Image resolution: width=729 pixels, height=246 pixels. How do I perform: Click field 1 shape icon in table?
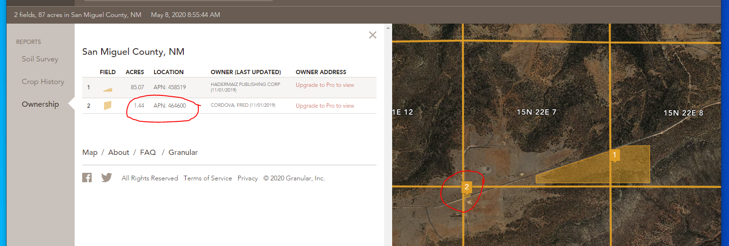108,89
